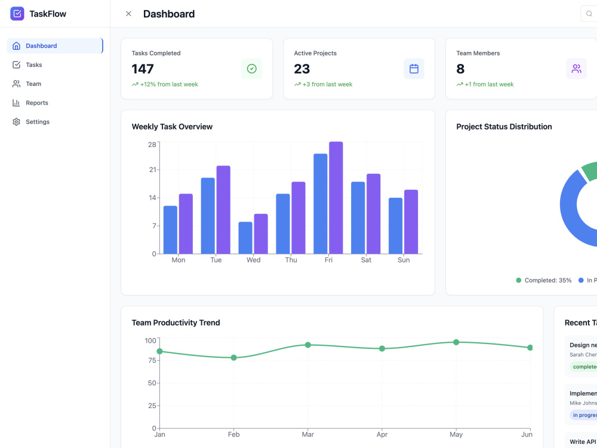597x448 pixels.
Task: Open the Tasks sidebar item
Action: [55, 65]
